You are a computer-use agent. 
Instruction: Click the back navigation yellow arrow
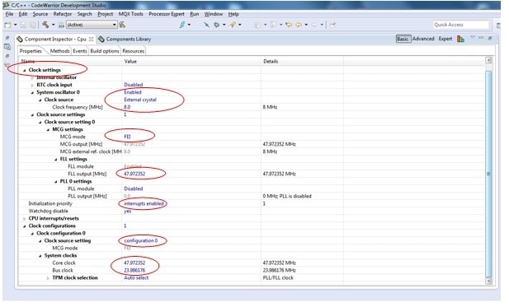point(289,25)
